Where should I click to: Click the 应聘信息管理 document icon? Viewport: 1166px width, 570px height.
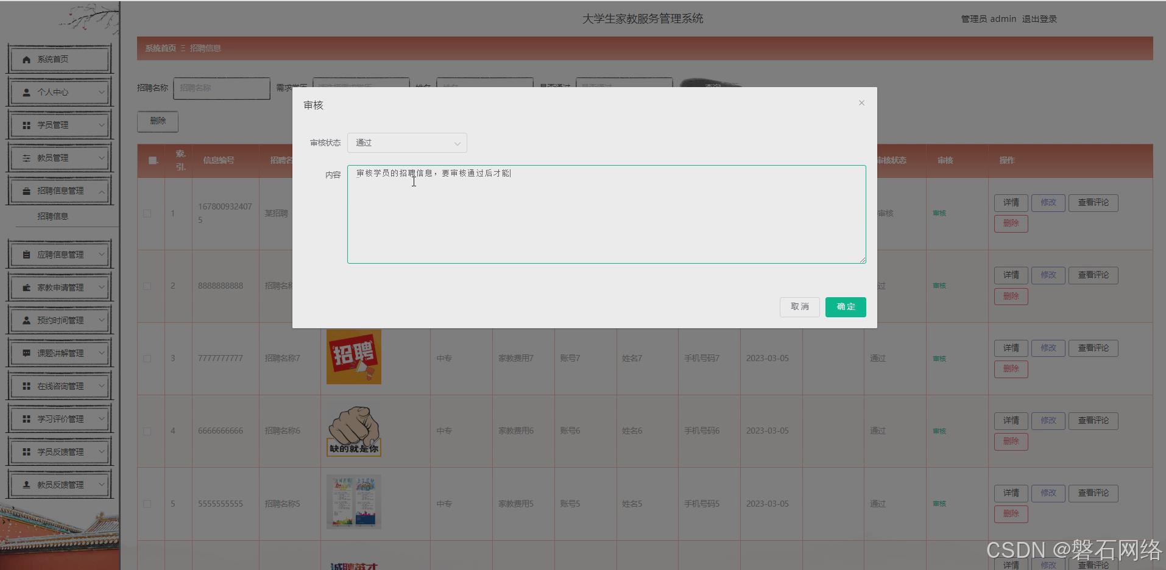(x=26, y=254)
